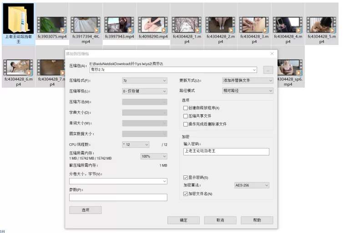This screenshot has height=233, width=364.
Task: Select the fc3903075.mp4 file icon
Action: tap(51, 24)
